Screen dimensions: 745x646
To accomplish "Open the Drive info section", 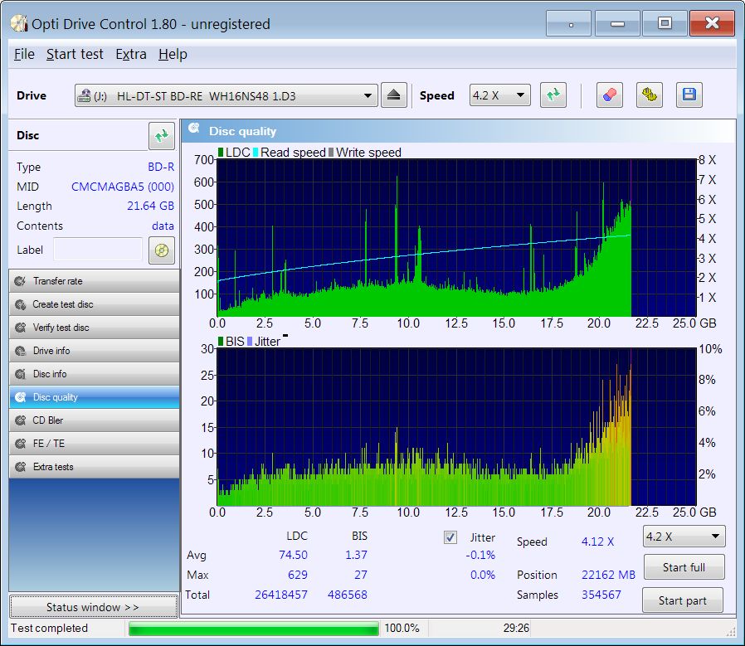I will click(x=94, y=351).
